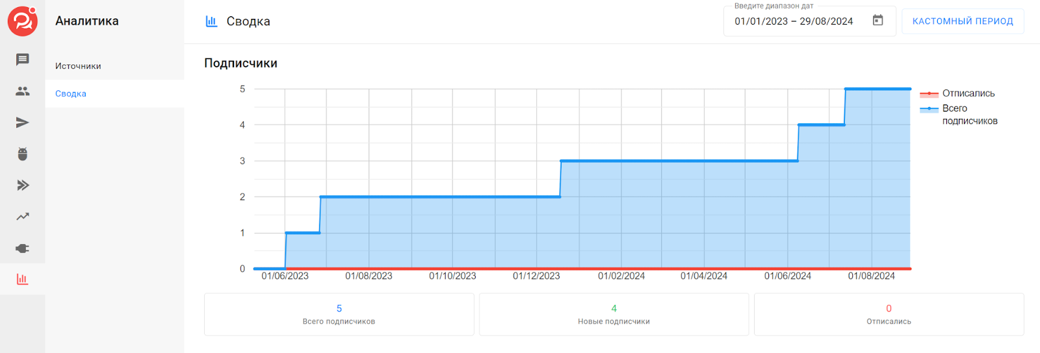Click the Новые подписчики stat card
The image size is (1040, 353).
pyautogui.click(x=614, y=315)
